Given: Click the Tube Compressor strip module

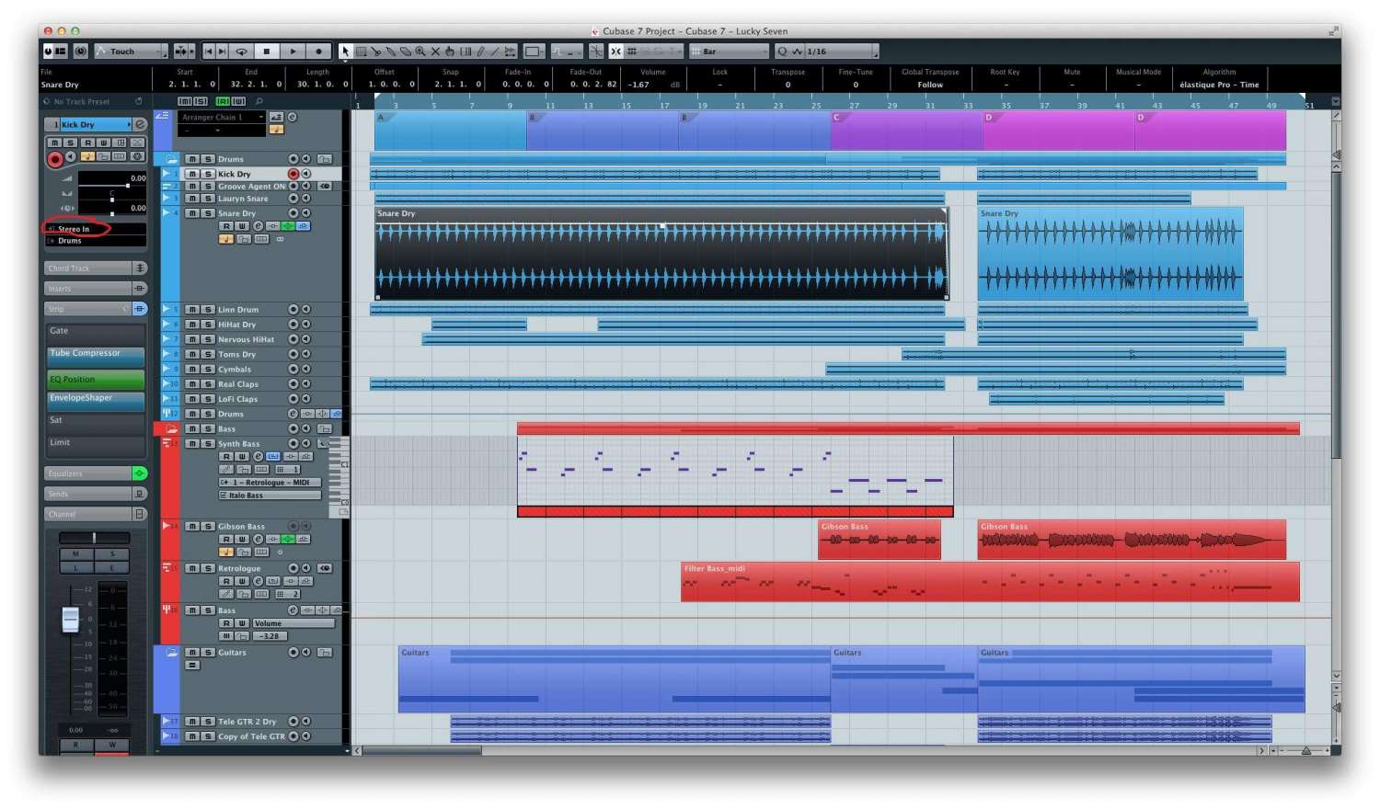Looking at the screenshot, I should [x=96, y=355].
